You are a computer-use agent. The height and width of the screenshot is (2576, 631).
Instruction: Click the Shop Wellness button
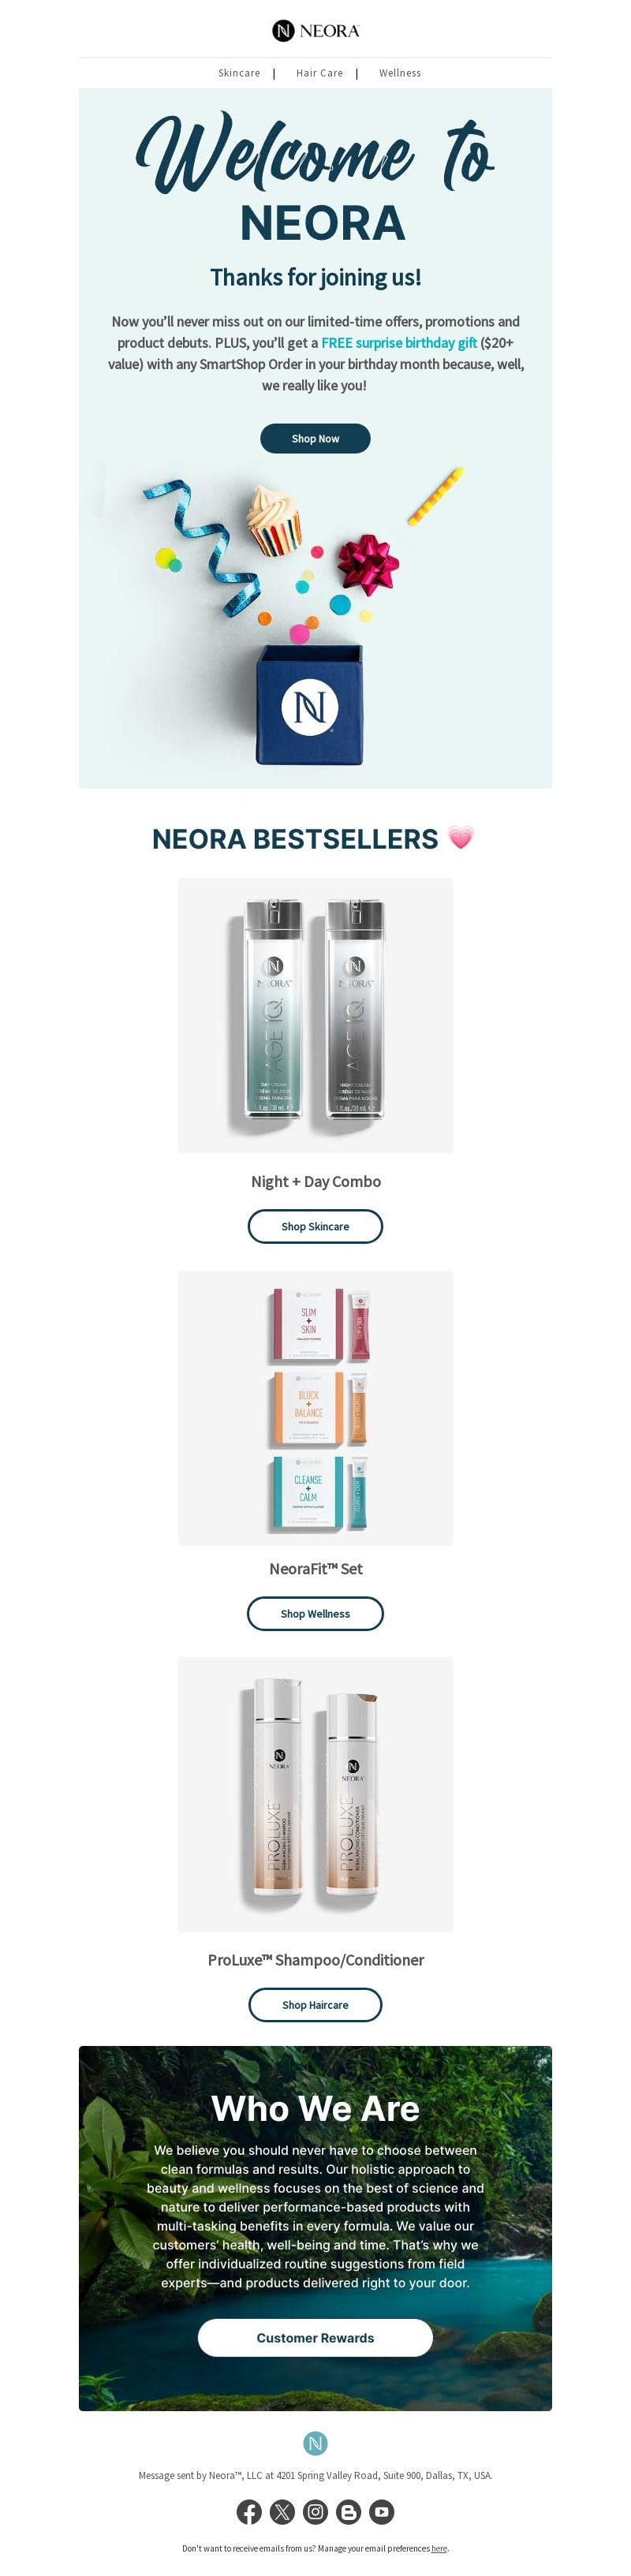(x=315, y=1613)
